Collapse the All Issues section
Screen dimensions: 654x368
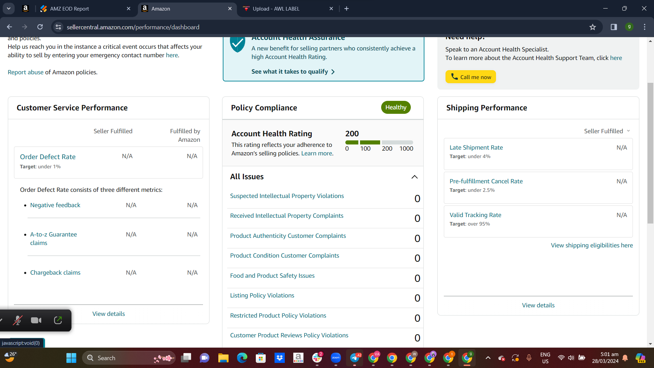coord(414,177)
